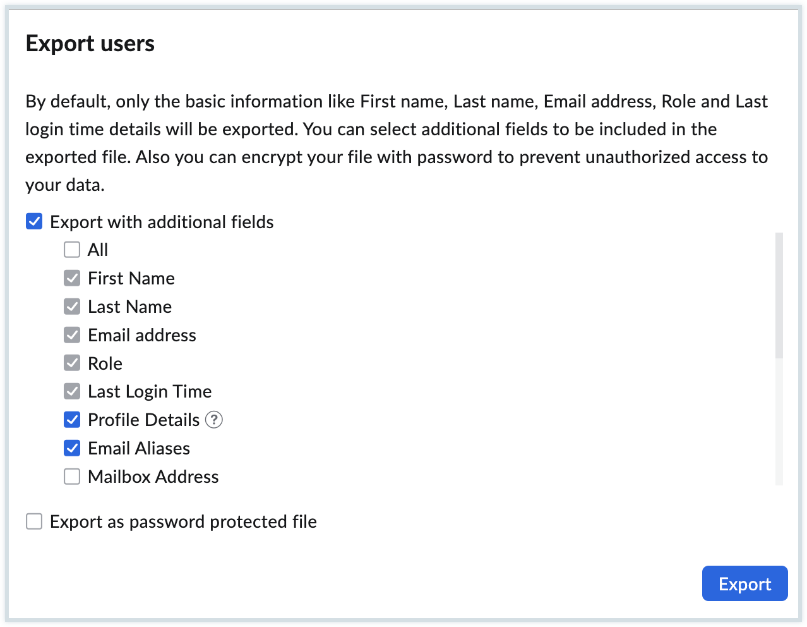
Task: Click the Mailbox Address label text
Action: (153, 477)
